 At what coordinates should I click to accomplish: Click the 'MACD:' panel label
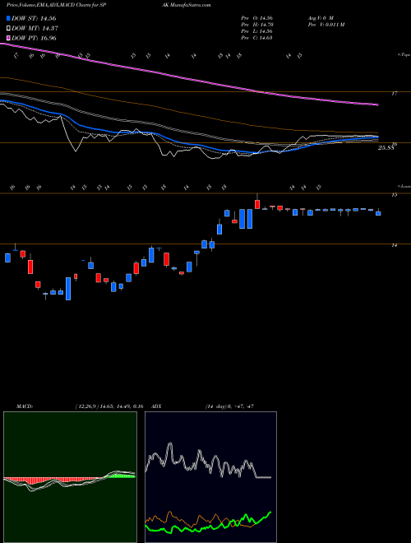[24, 406]
